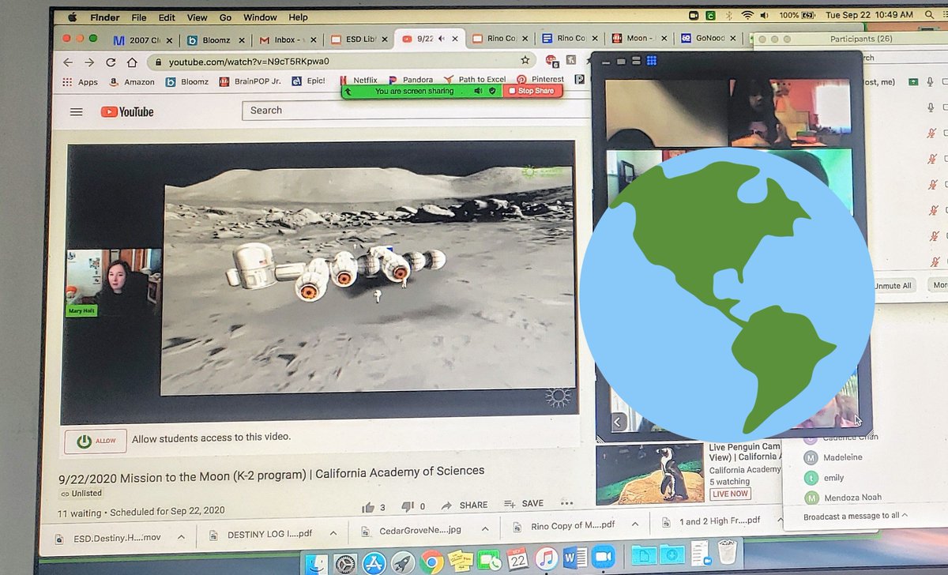Open the Edit menu

[x=167, y=17]
